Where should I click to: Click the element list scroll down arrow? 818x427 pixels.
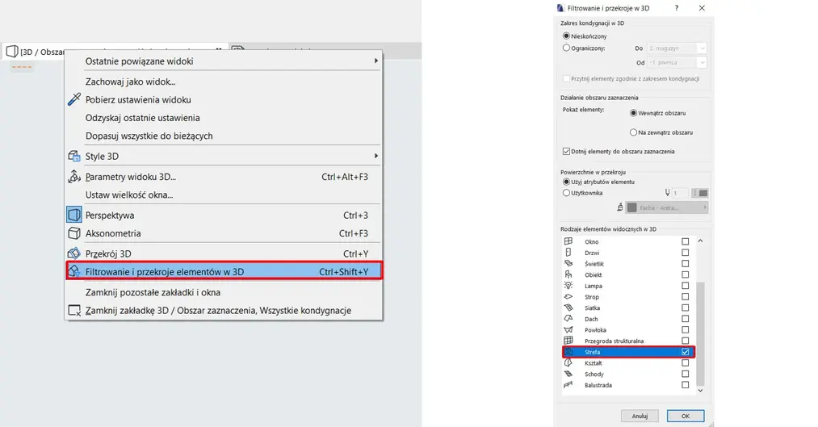click(x=700, y=390)
